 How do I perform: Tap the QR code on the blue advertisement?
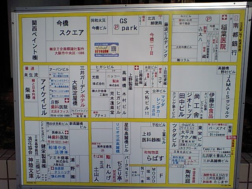(x=114, y=49)
